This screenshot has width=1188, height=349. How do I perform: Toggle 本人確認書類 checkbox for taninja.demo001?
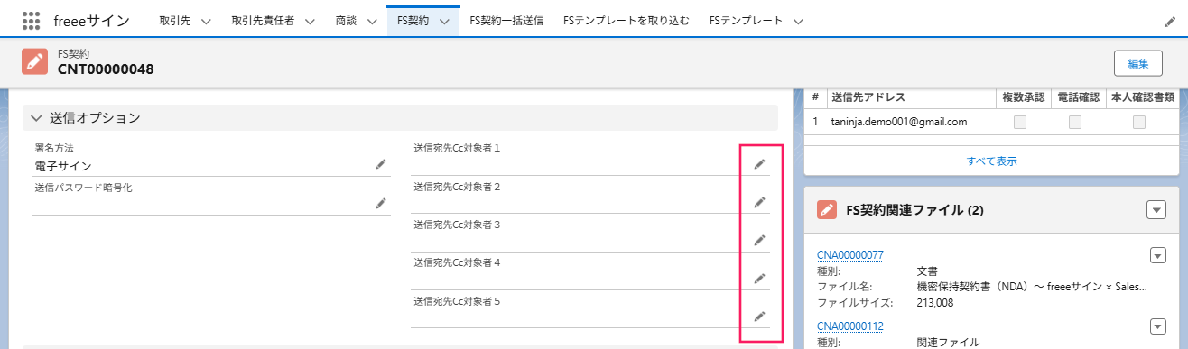click(x=1139, y=122)
